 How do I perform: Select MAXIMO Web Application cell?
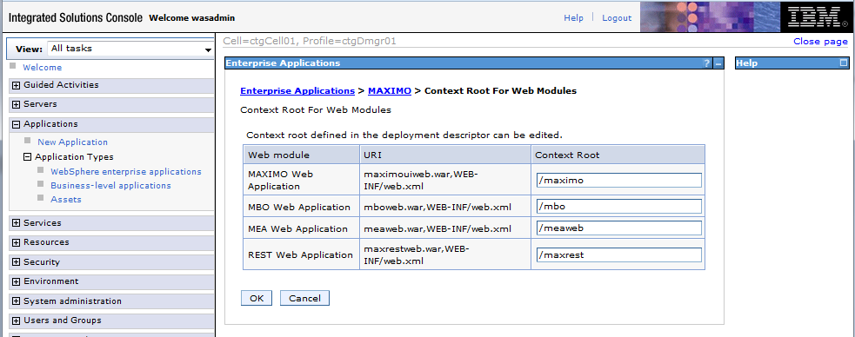point(302,180)
